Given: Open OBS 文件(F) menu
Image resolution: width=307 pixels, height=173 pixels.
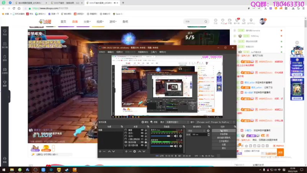Looking at the screenshot, I should (x=102, y=52).
